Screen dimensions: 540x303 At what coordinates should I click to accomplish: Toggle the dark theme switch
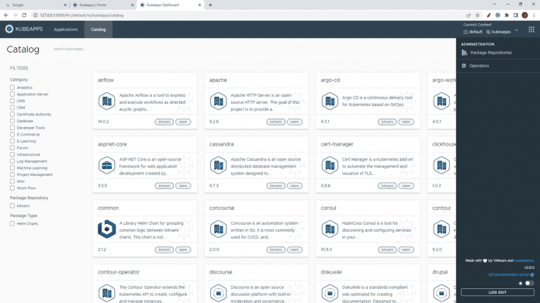click(529, 283)
